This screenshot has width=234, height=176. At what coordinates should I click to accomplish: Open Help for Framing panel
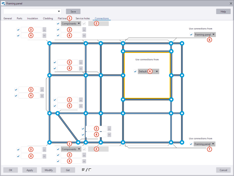223,12
